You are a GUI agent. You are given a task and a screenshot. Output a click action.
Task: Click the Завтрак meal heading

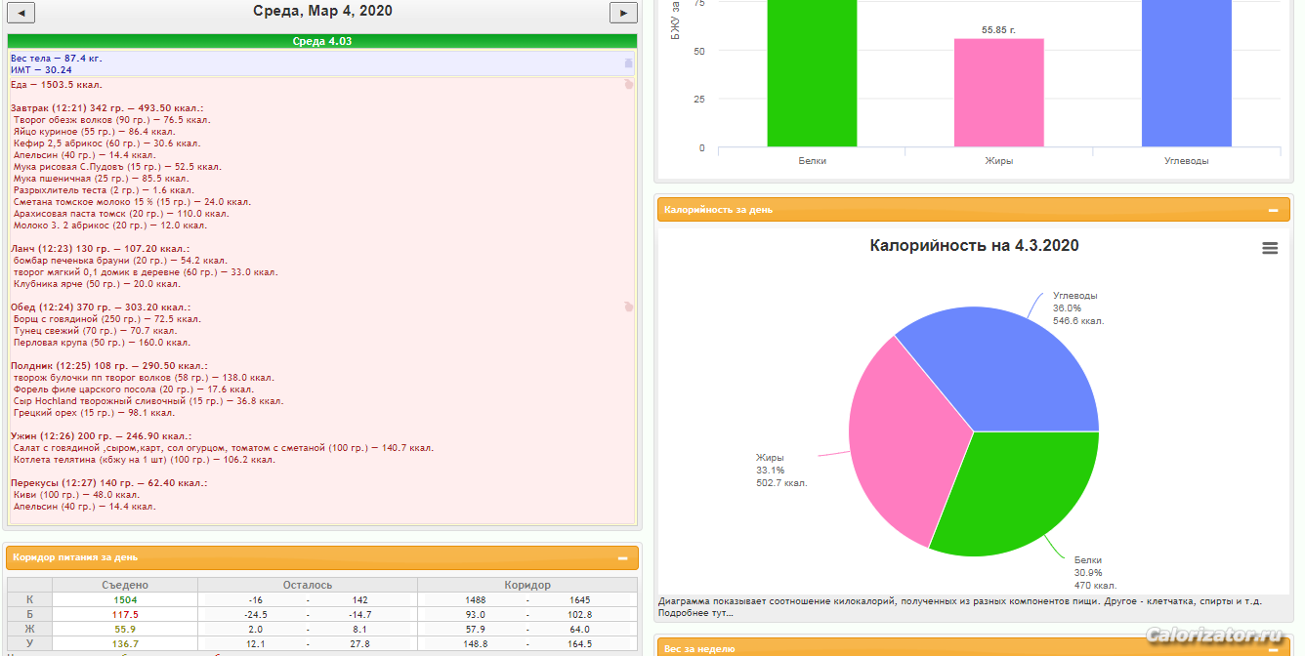(x=106, y=107)
